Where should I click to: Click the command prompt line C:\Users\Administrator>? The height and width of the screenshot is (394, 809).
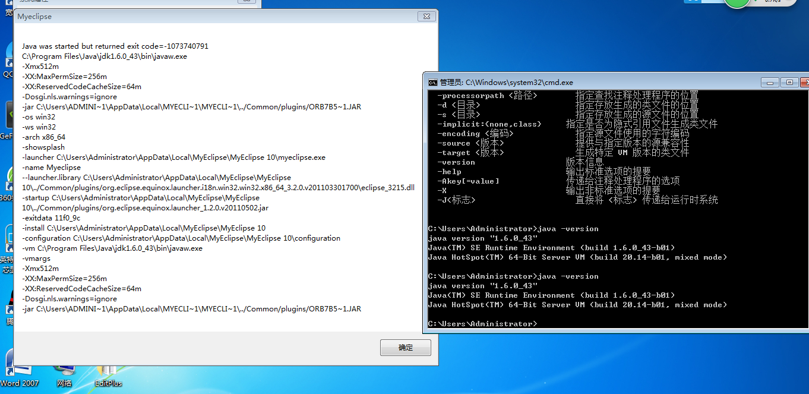(x=482, y=324)
